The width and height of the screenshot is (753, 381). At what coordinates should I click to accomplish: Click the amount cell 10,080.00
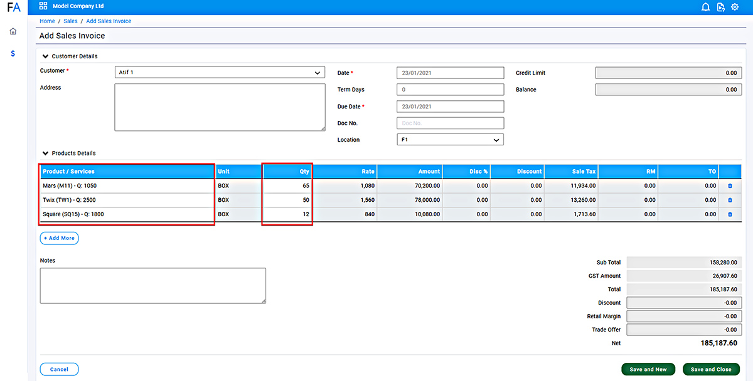click(410, 214)
